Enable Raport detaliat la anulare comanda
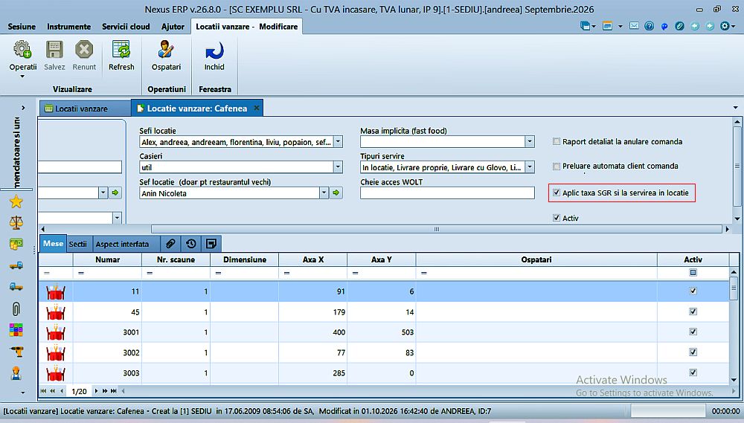Image resolution: width=744 pixels, height=423 pixels. [557, 141]
